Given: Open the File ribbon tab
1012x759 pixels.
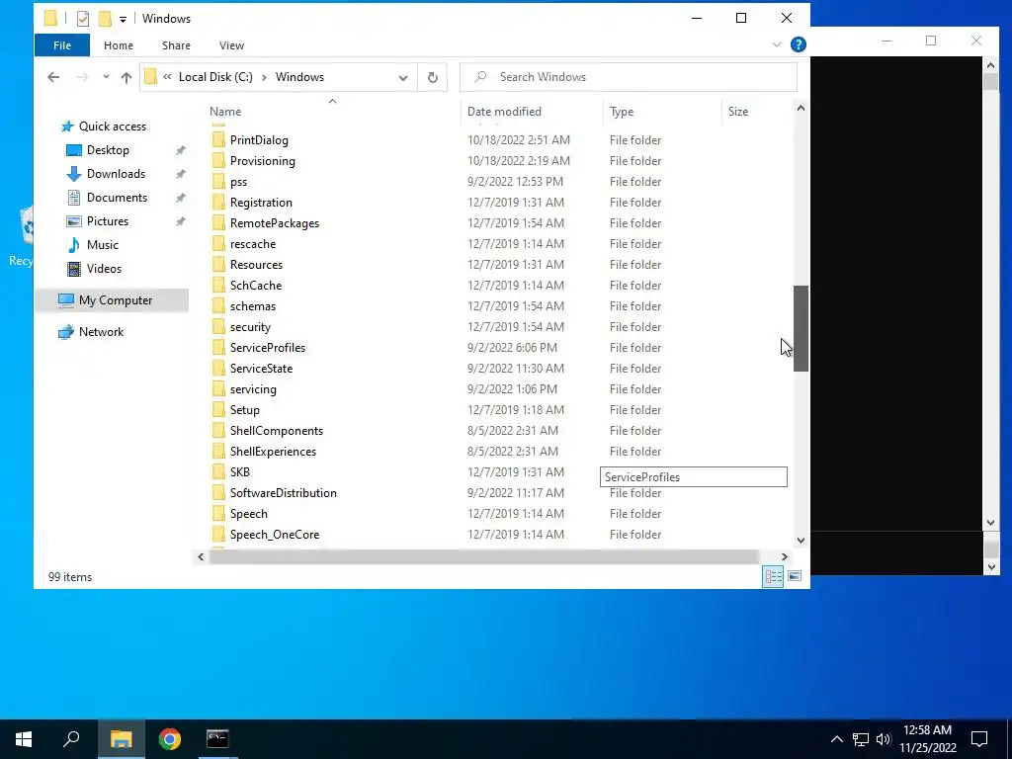Looking at the screenshot, I should [x=62, y=45].
